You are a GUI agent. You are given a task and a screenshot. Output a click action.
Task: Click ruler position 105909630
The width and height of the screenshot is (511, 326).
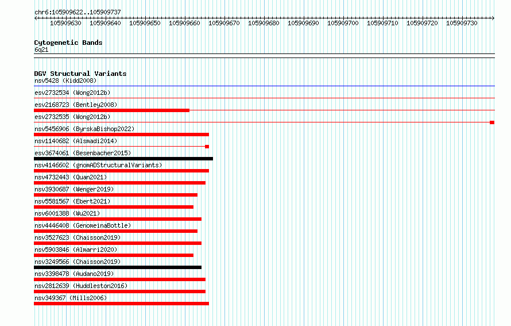pos(65,23)
